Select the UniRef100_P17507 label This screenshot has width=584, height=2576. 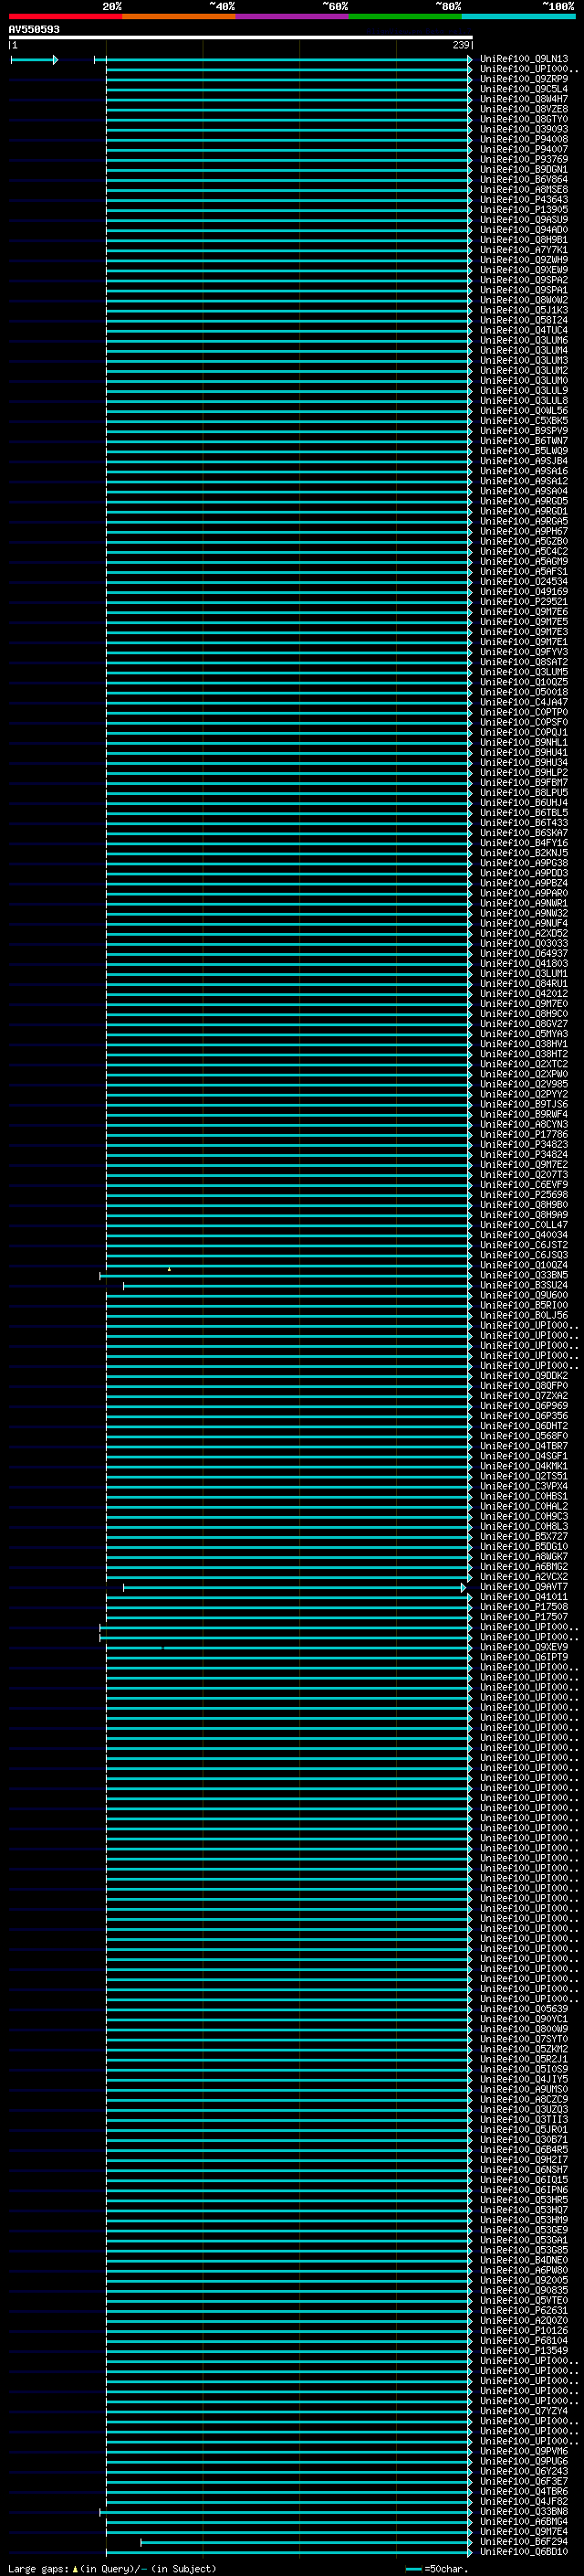pos(523,1617)
